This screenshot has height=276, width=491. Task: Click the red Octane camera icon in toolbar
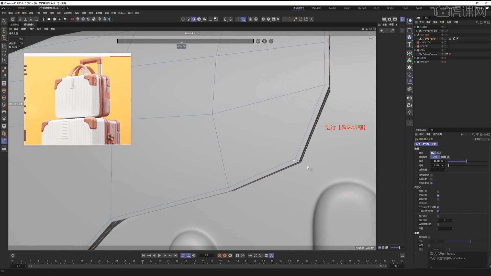72,19
